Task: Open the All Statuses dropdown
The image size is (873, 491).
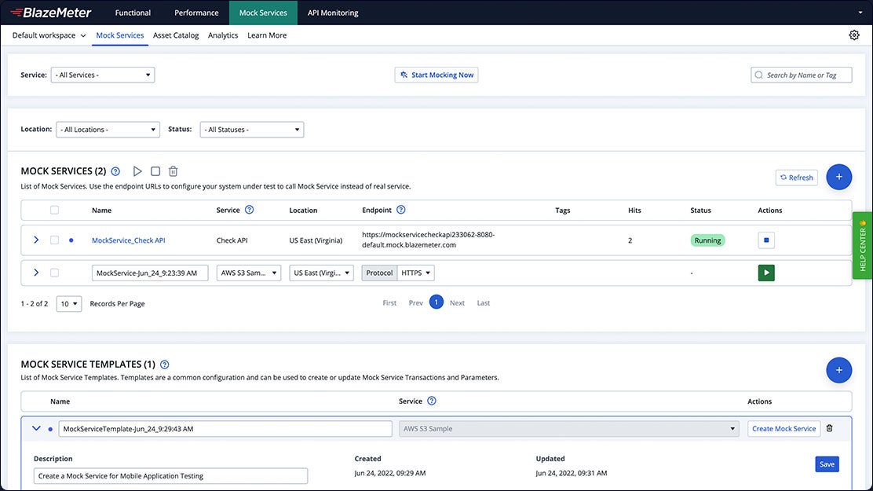Action: [252, 130]
